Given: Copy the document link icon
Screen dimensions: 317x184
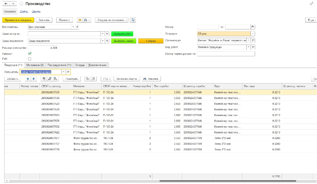Looking at the screenshot, I should 312,3.
